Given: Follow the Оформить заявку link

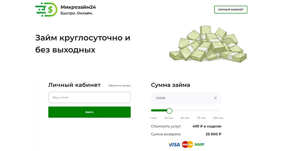Looking at the screenshot, I should 119,86.
